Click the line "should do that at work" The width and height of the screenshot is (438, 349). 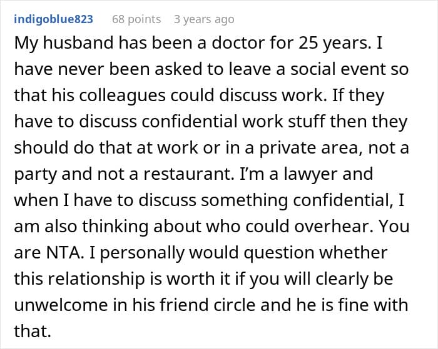[211, 148]
